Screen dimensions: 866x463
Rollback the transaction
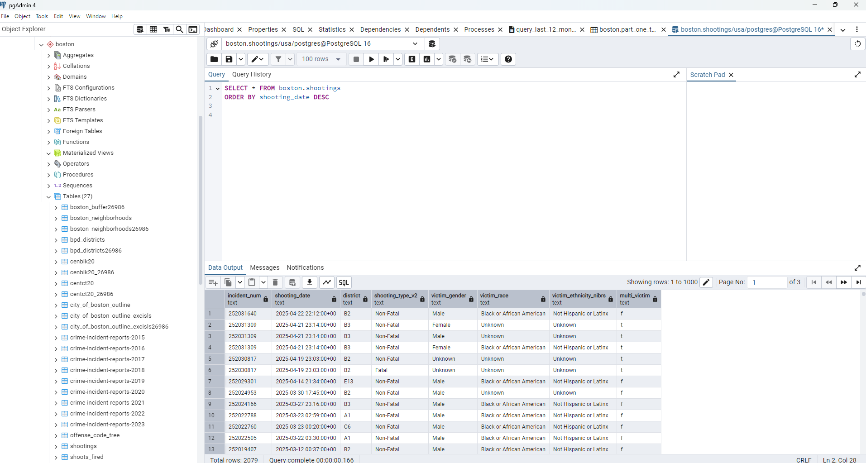[x=468, y=59]
